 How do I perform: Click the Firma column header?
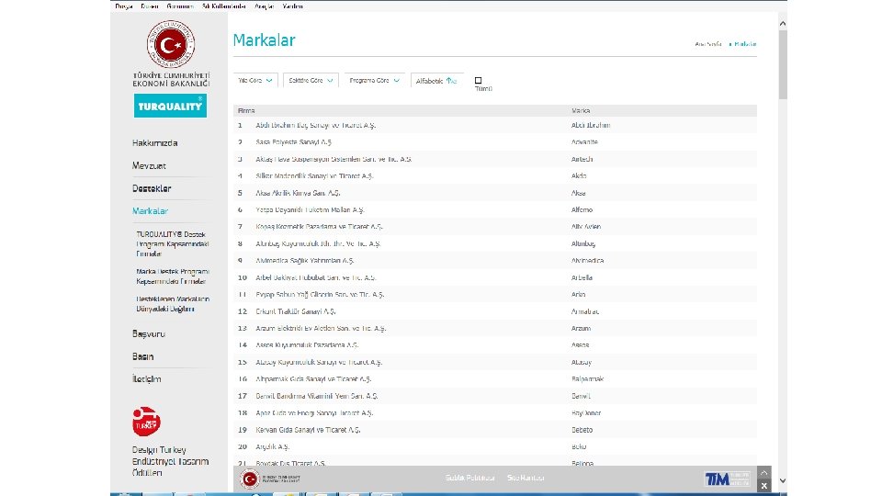(246, 111)
